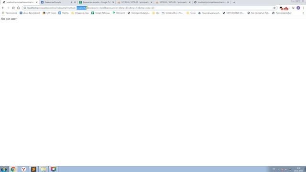Switch to the first 127.0.0.1 phpMyAdmin tab

tap(135, 2)
